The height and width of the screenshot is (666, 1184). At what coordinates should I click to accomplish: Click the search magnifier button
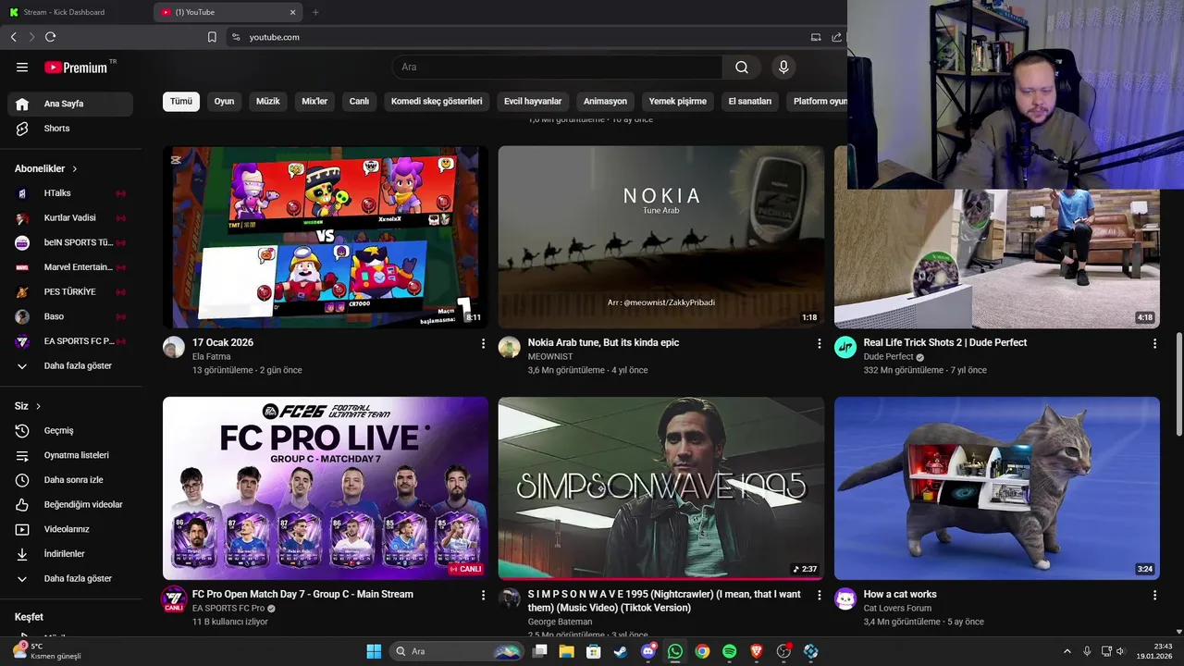click(742, 67)
